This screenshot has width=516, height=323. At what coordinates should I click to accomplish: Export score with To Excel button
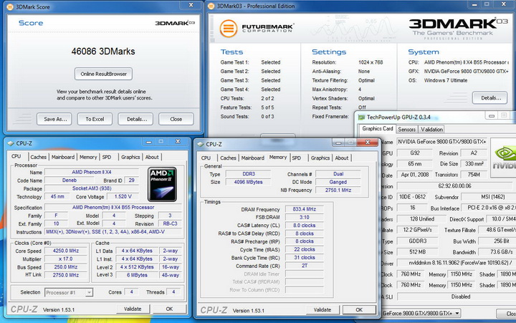click(x=95, y=119)
